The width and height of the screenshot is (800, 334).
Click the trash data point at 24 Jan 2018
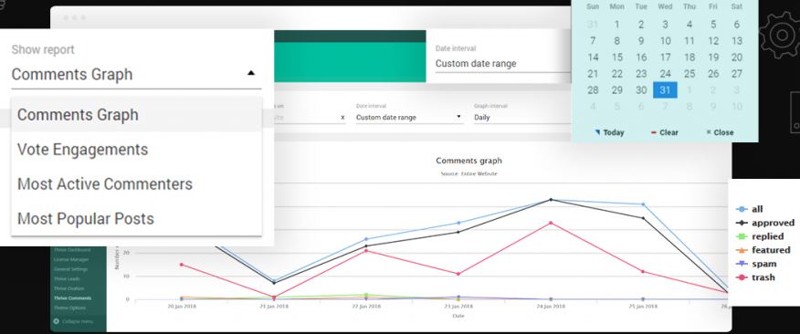click(551, 223)
